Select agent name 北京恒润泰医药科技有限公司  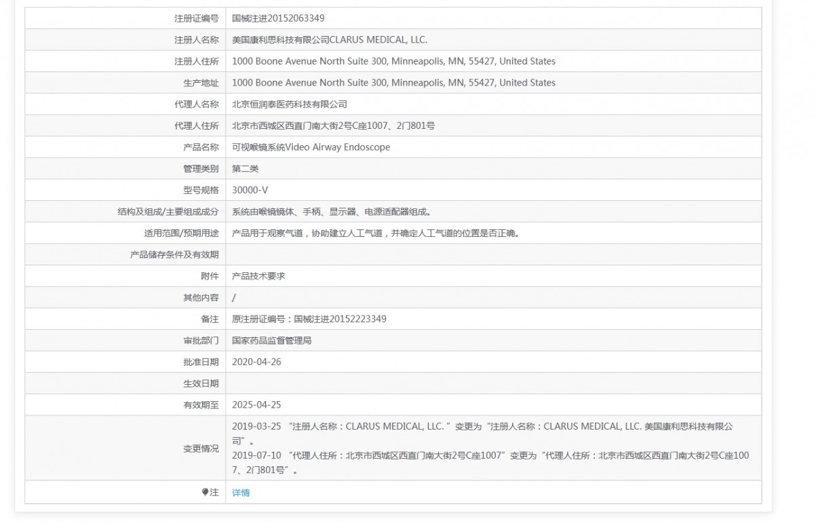point(290,105)
